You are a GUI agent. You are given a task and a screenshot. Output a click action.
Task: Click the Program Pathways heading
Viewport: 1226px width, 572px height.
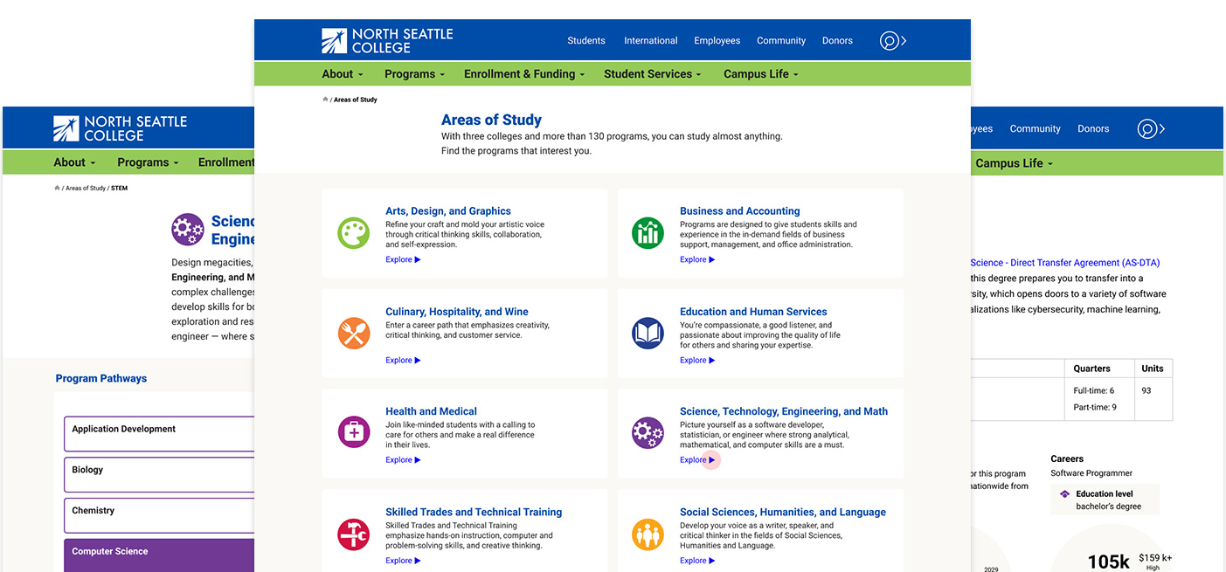[101, 379]
